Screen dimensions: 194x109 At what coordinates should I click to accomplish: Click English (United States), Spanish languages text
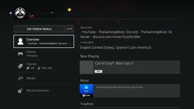coord(116,48)
